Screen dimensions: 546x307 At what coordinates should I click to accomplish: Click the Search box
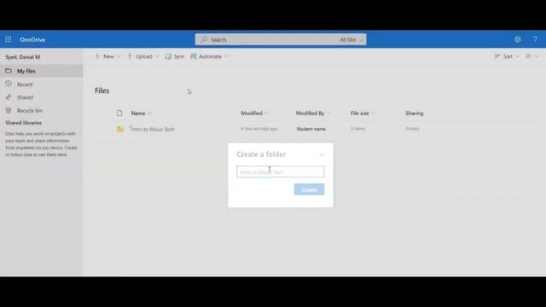tap(281, 39)
